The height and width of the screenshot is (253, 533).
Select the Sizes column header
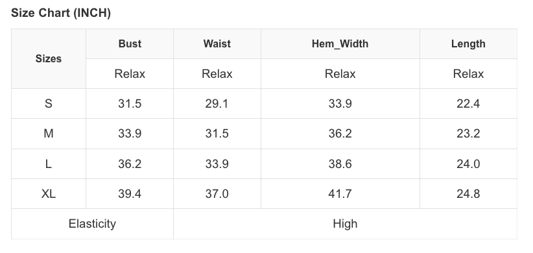click(49, 59)
